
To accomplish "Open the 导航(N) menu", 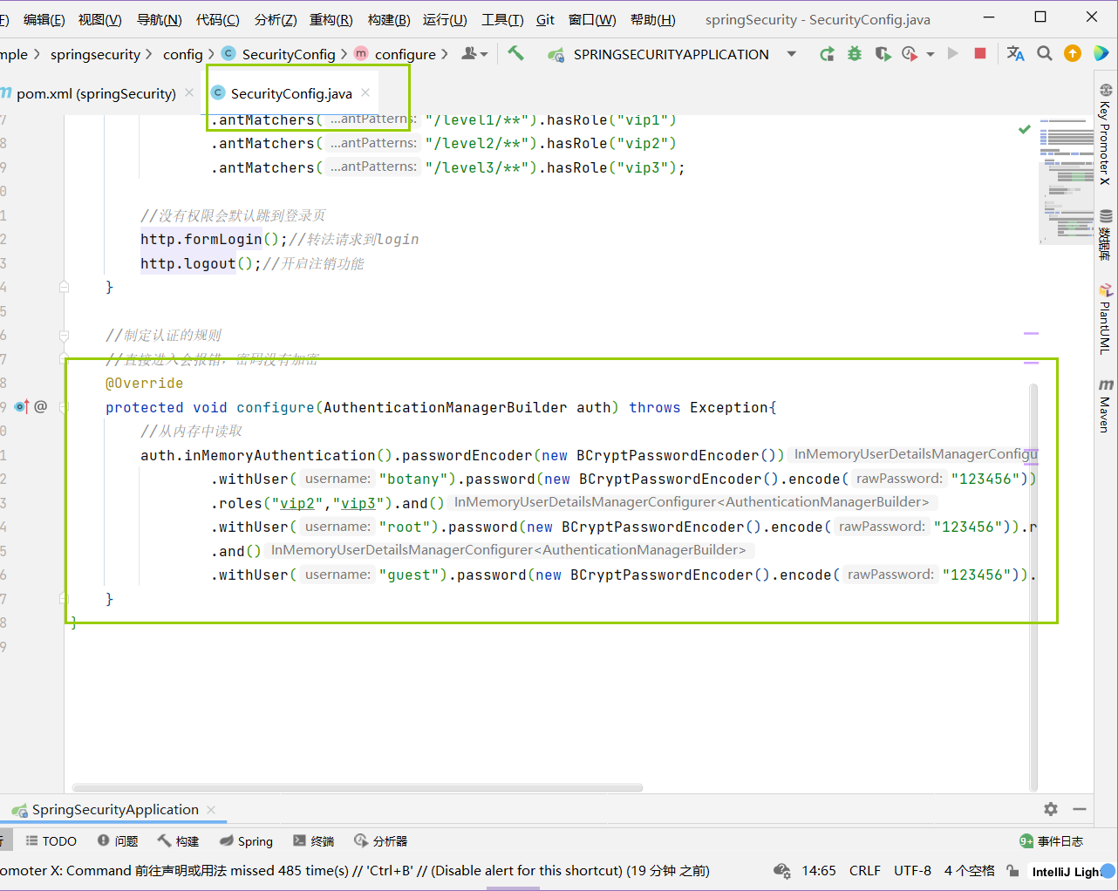I will pyautogui.click(x=160, y=19).
